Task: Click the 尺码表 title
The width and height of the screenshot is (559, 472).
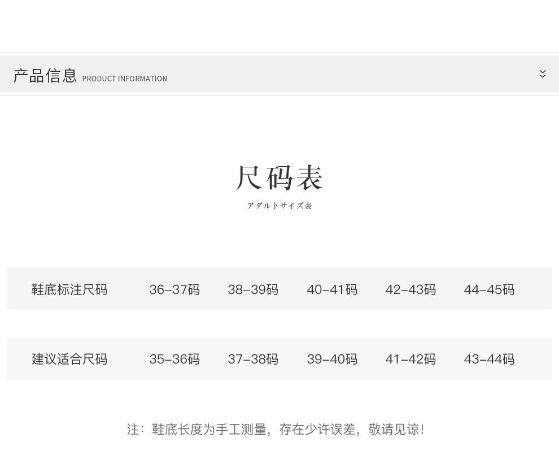Action: pos(279,177)
